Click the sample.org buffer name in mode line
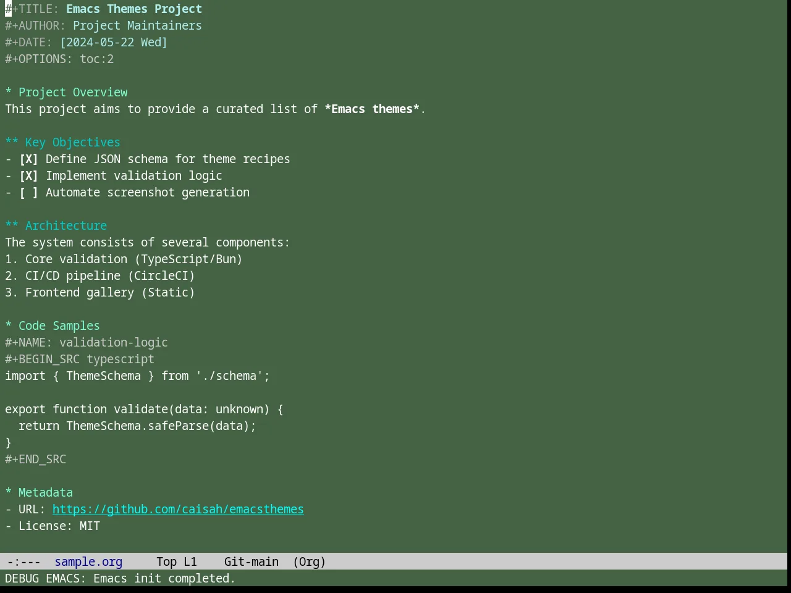This screenshot has height=593, width=791. (88, 562)
